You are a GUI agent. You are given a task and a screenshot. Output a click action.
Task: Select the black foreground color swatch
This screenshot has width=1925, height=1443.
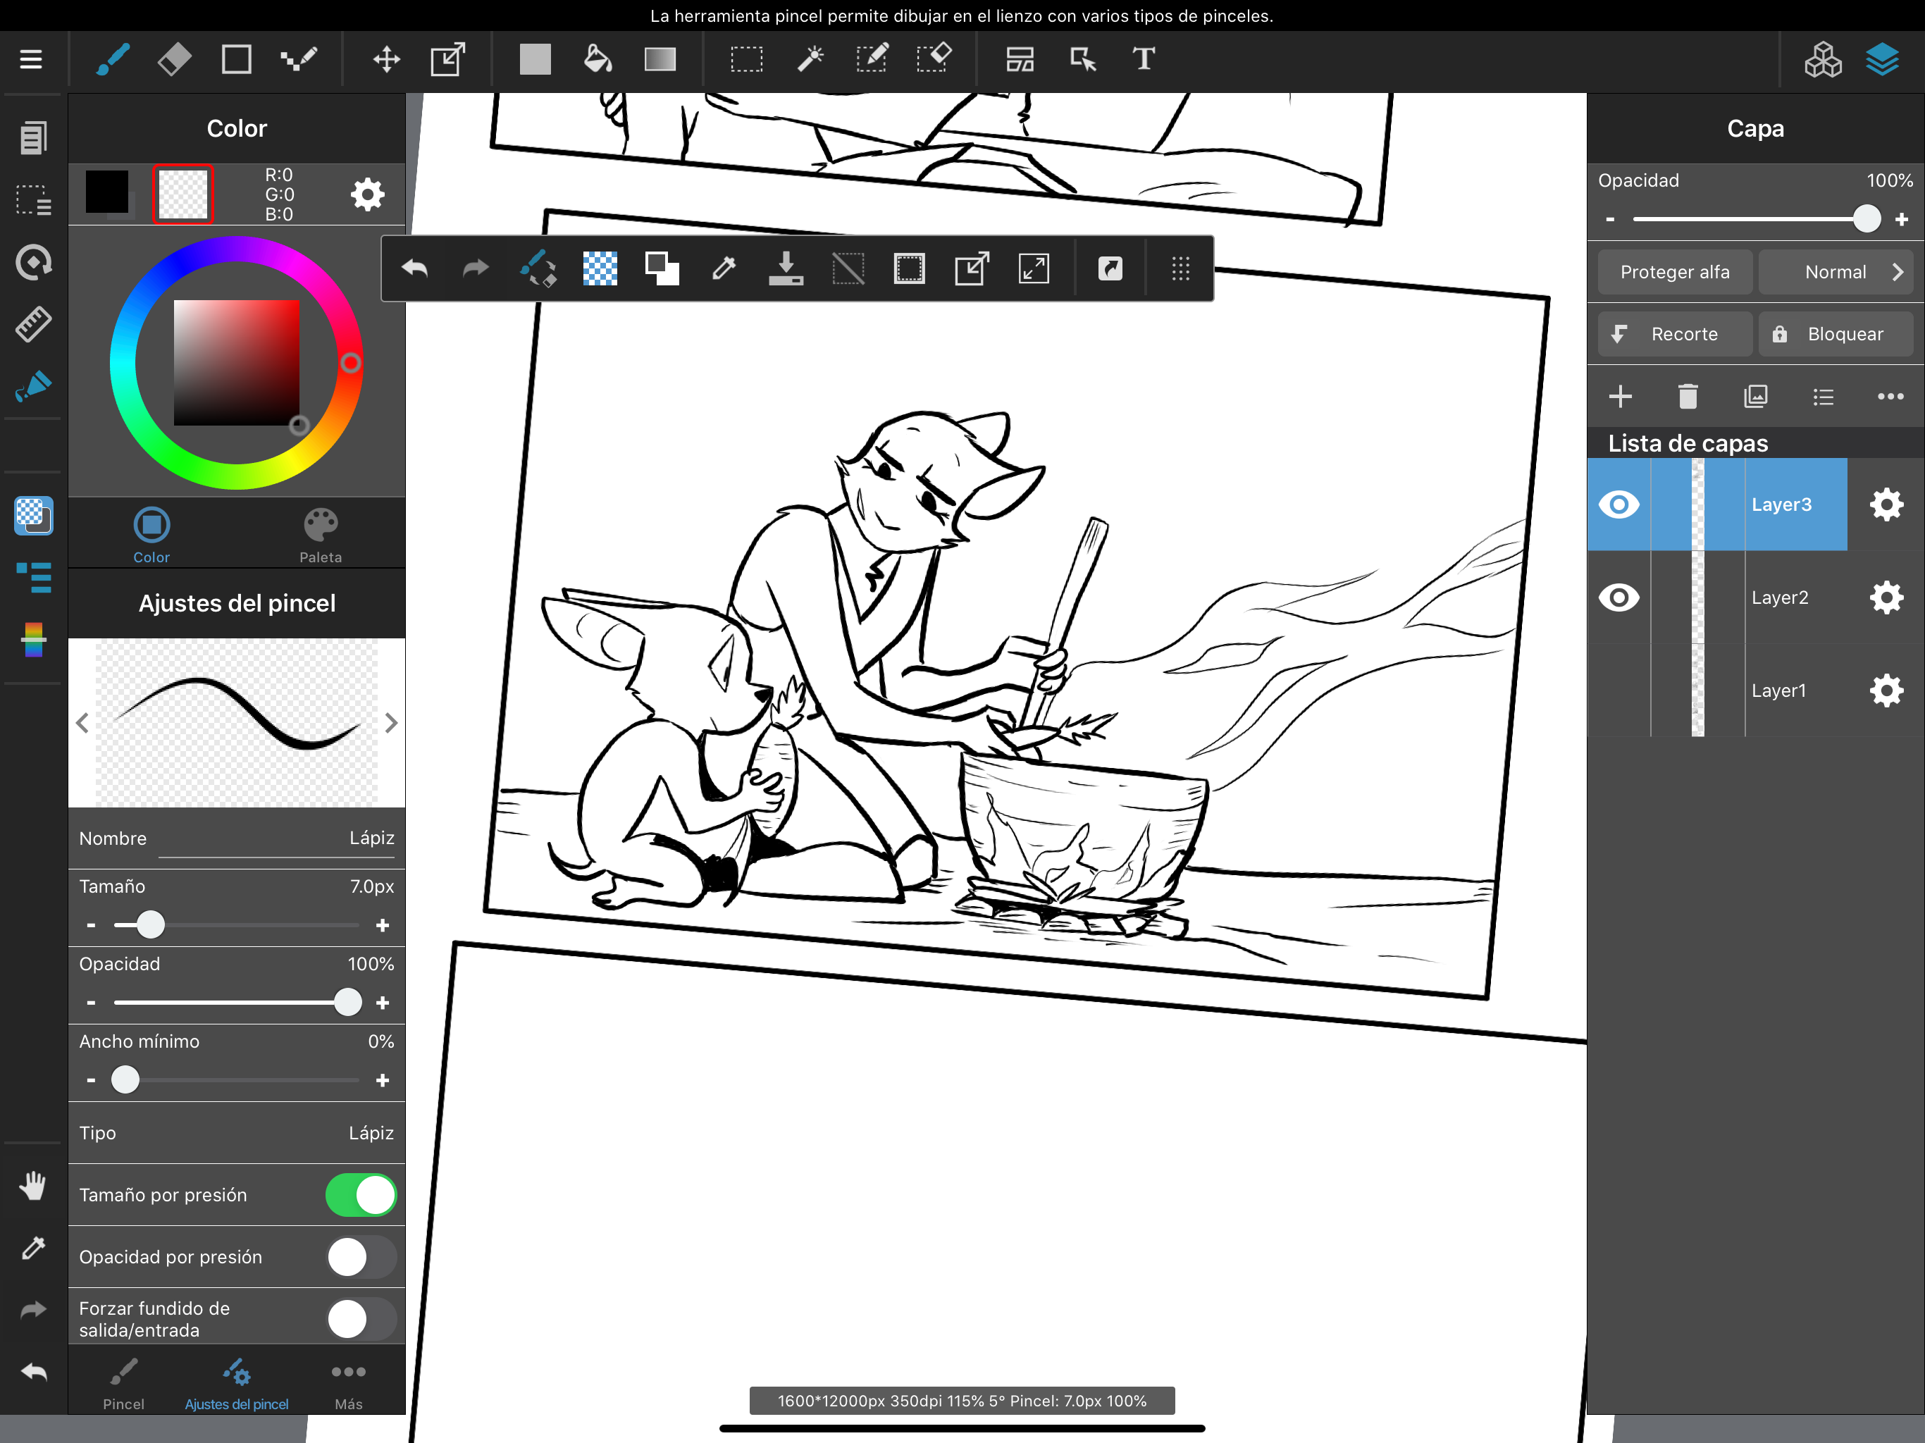[107, 192]
